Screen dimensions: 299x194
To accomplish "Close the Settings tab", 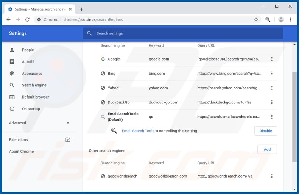I will click(x=70, y=9).
